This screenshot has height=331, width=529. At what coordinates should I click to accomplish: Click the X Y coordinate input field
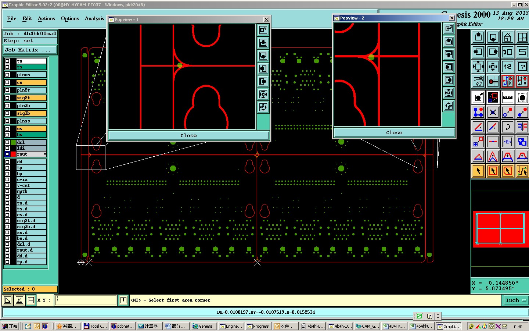[x=86, y=300]
